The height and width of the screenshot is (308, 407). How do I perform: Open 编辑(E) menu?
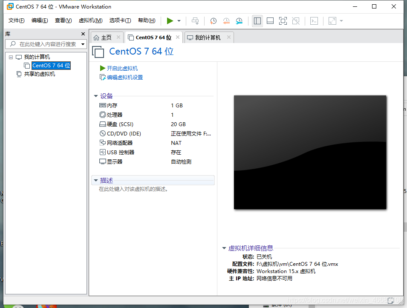pyautogui.click(x=40, y=20)
